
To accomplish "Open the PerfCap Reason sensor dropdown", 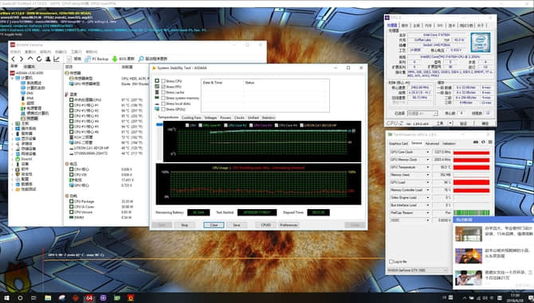I will pyautogui.click(x=428, y=212).
